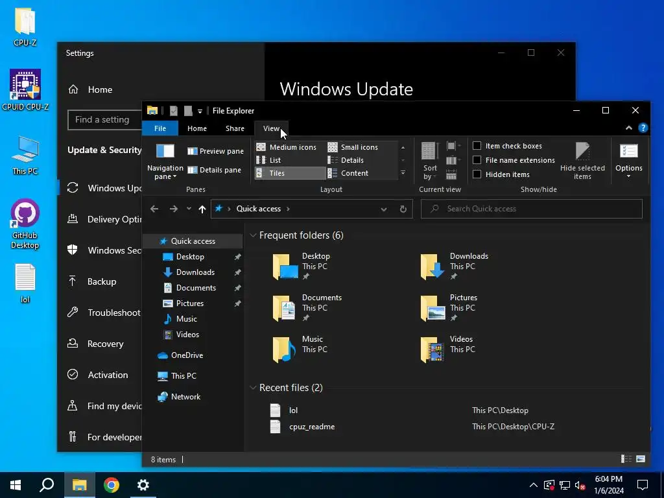
Task: Click the View ribbon tab
Action: point(271,128)
